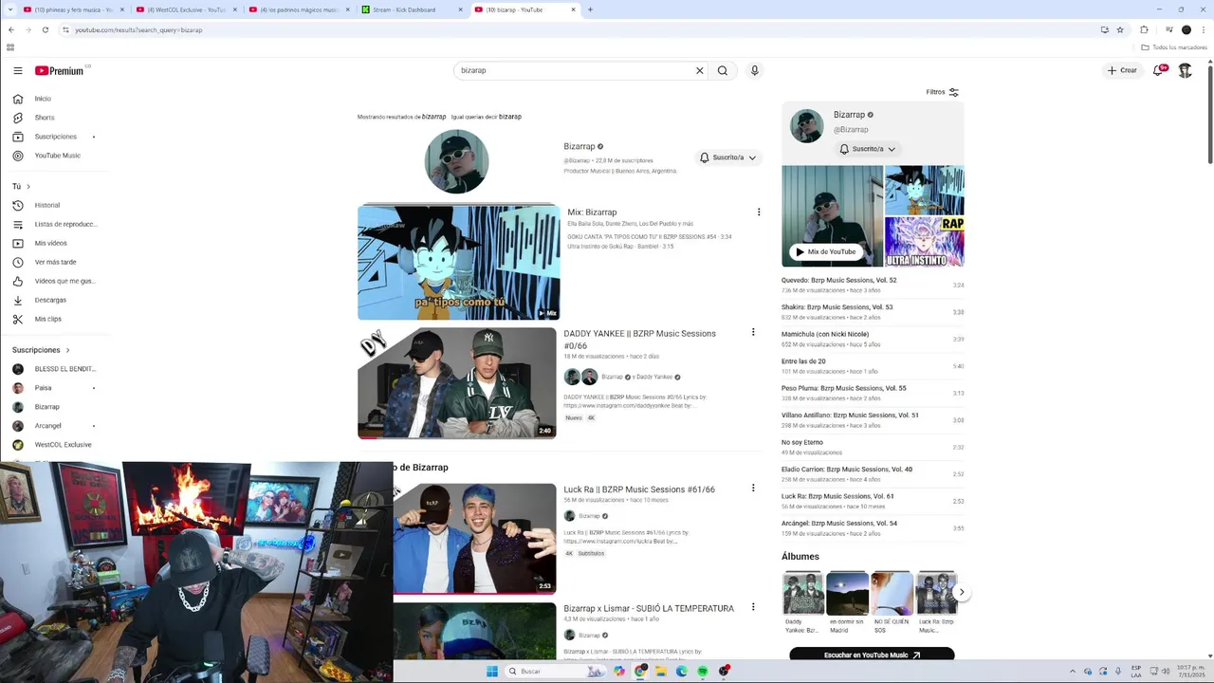The height and width of the screenshot is (683, 1214).
Task: Switch to the Stream - Kick Dashboard tab
Action: pos(412,9)
